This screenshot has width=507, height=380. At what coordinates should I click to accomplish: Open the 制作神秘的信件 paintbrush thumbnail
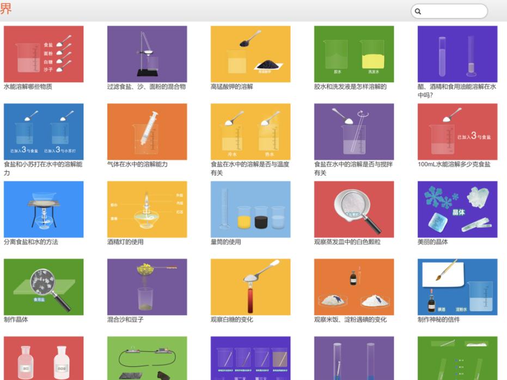coord(457,287)
